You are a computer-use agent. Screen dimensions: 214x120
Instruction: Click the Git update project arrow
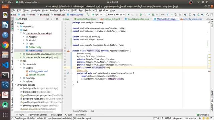(x=168, y=15)
